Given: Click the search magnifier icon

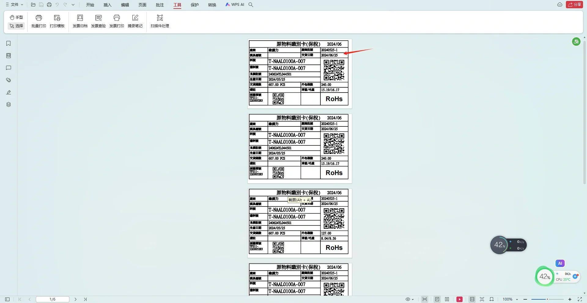Looking at the screenshot, I should click(251, 5).
